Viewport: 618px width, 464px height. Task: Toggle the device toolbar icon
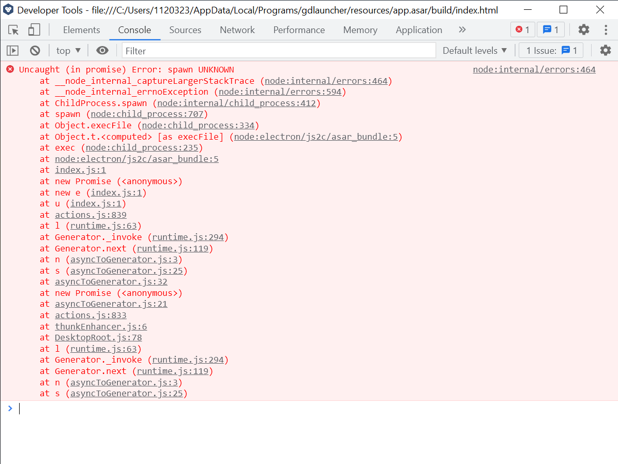click(x=34, y=30)
